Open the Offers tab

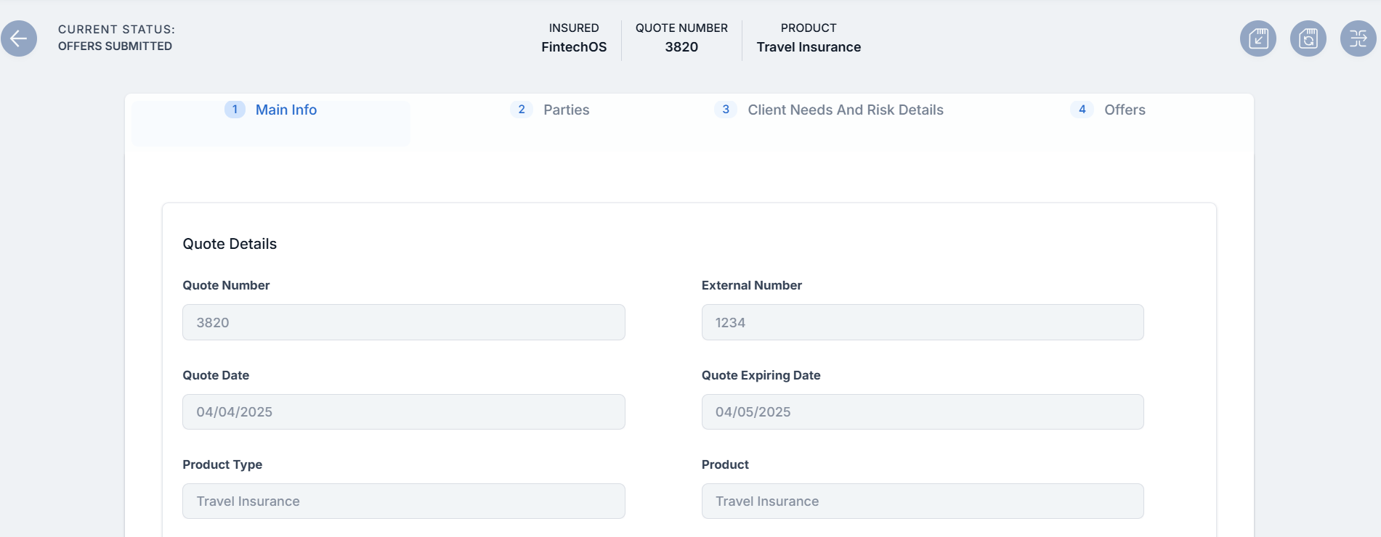pos(1124,110)
